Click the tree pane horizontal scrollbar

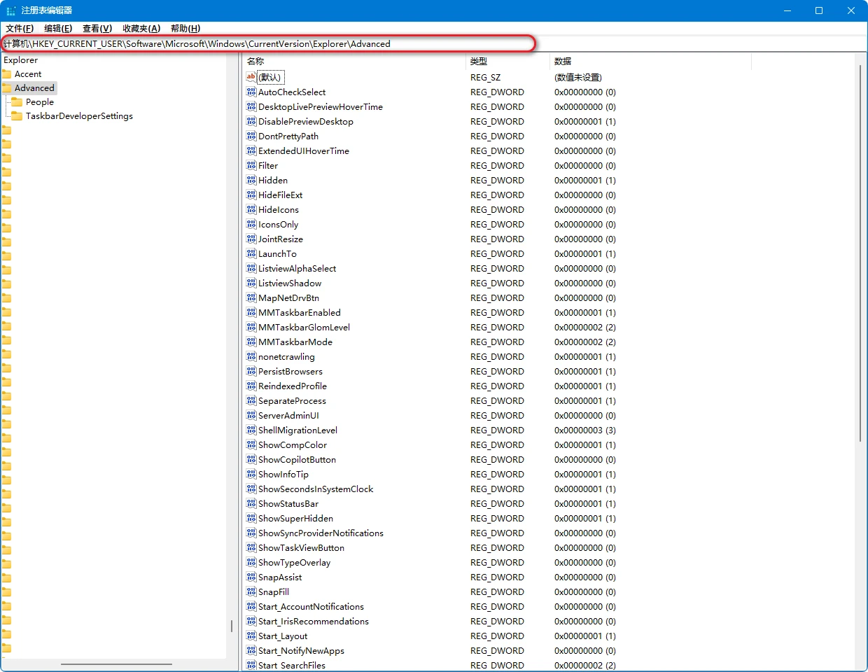[x=116, y=664]
